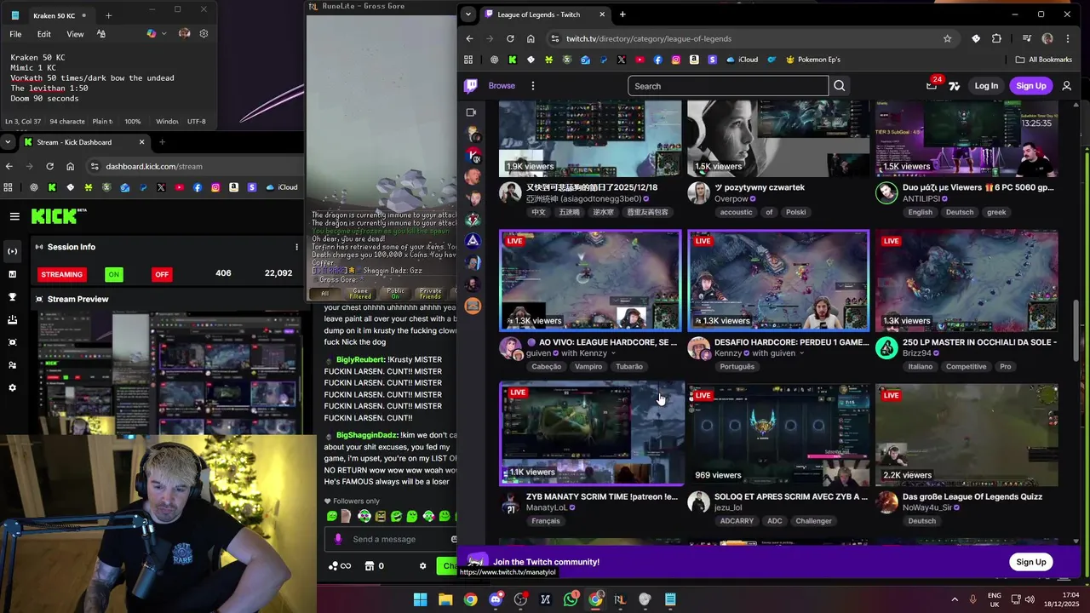1090x613 pixels.
Task: Open the Browse link on Twitch
Action: pyautogui.click(x=502, y=86)
